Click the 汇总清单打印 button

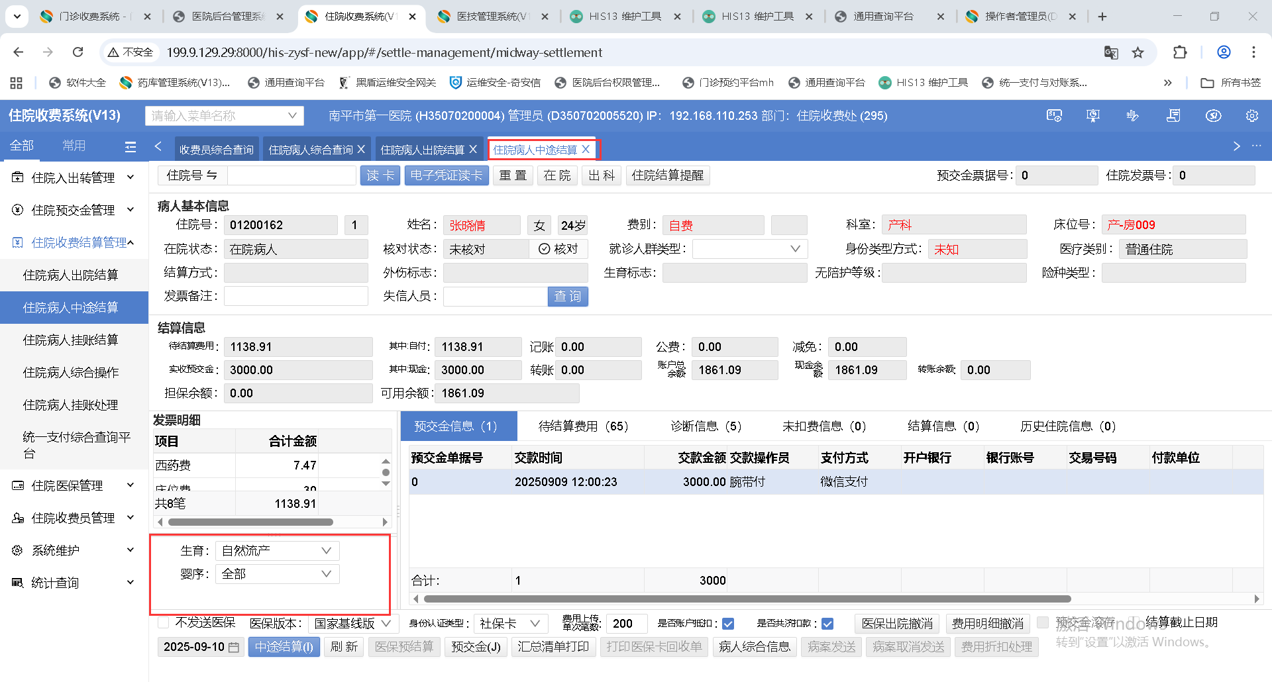pyautogui.click(x=553, y=647)
